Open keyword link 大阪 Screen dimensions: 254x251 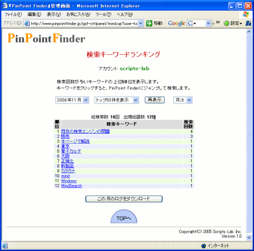[65, 156]
